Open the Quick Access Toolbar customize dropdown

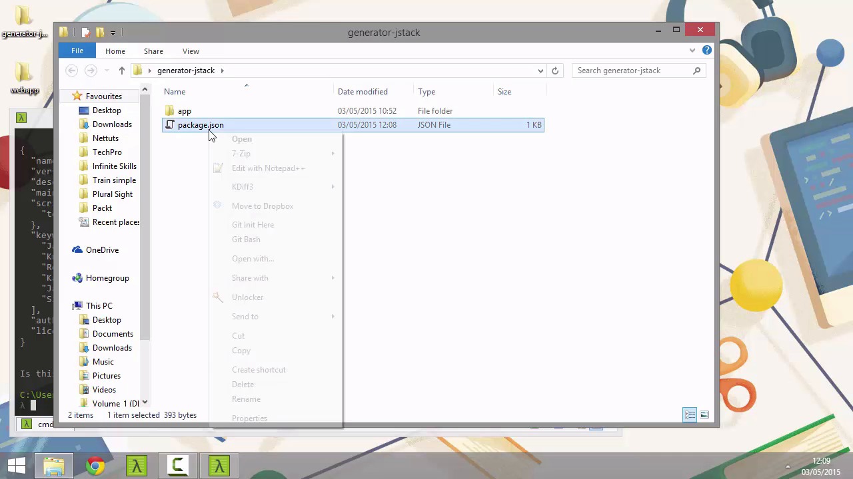(x=113, y=33)
